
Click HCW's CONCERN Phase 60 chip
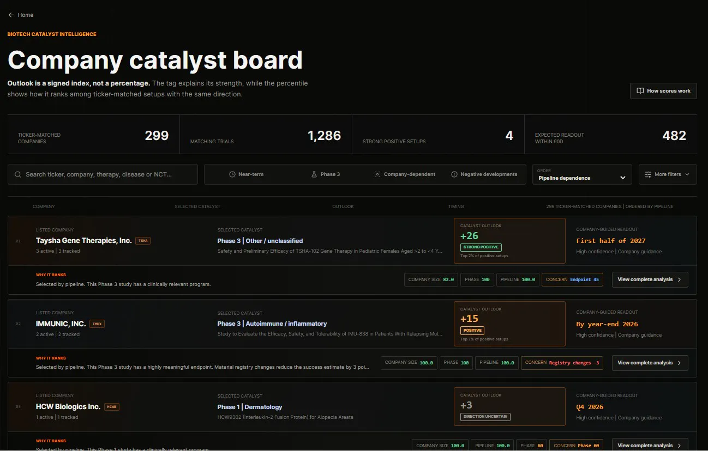point(576,446)
